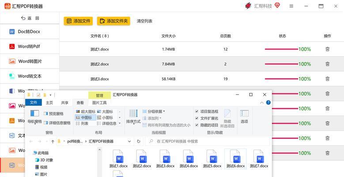Collapse the Explorer ribbon with chevron
Image resolution: width=344 pixels, height=177 pixels.
261,103
